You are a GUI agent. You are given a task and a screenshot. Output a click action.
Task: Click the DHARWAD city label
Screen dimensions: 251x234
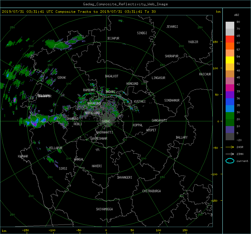tap(73, 119)
